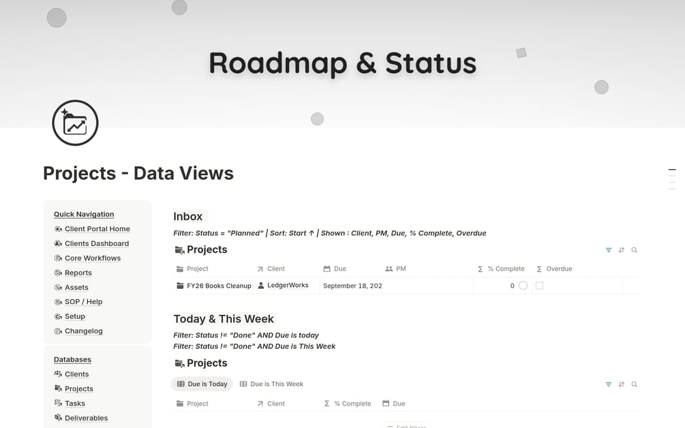The width and height of the screenshot is (685, 428).
Task: Click the LedgerWorks client person icon
Action: (x=261, y=286)
